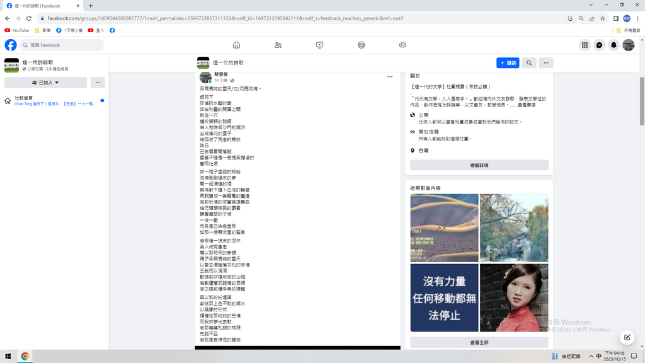The width and height of the screenshot is (645, 363).
Task: Type in the 搜尋 Facebook search box
Action: click(63, 45)
